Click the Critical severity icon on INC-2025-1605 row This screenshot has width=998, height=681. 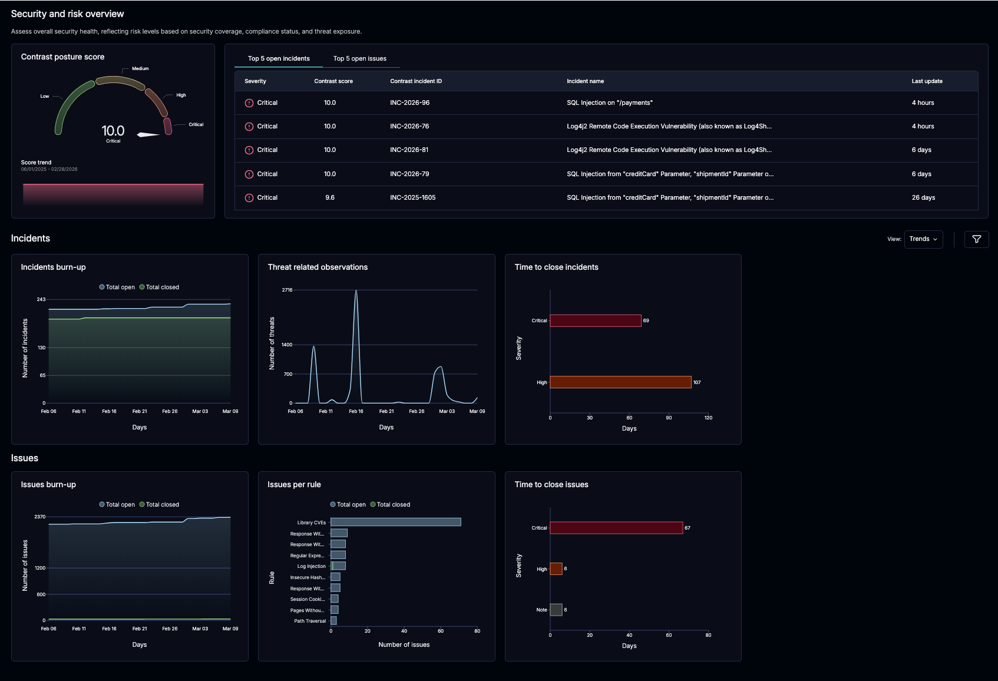pos(248,197)
